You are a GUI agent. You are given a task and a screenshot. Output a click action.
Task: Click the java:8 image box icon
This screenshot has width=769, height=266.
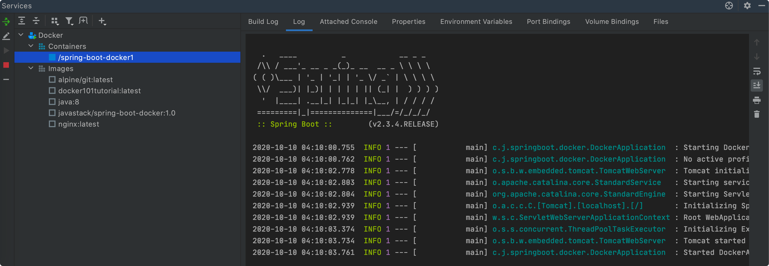click(52, 102)
